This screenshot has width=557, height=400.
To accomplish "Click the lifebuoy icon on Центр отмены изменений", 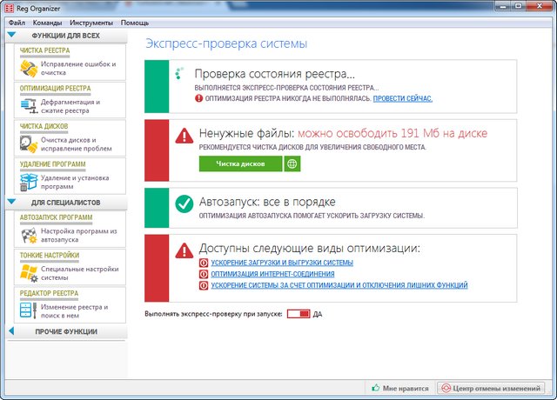I will [x=446, y=389].
